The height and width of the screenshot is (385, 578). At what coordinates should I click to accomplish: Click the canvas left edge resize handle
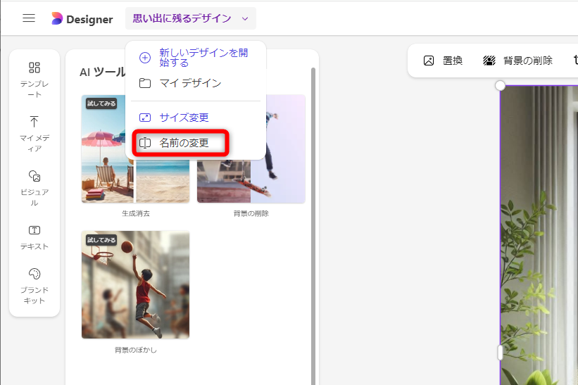pos(500,353)
